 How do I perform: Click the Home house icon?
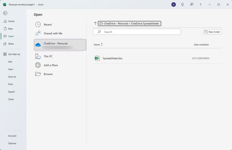(x=5, y=21)
